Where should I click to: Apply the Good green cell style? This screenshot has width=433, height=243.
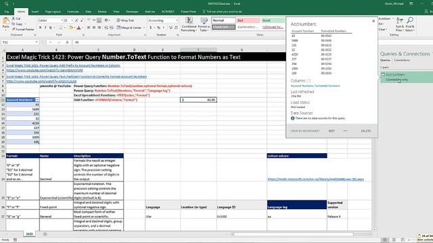point(273,20)
